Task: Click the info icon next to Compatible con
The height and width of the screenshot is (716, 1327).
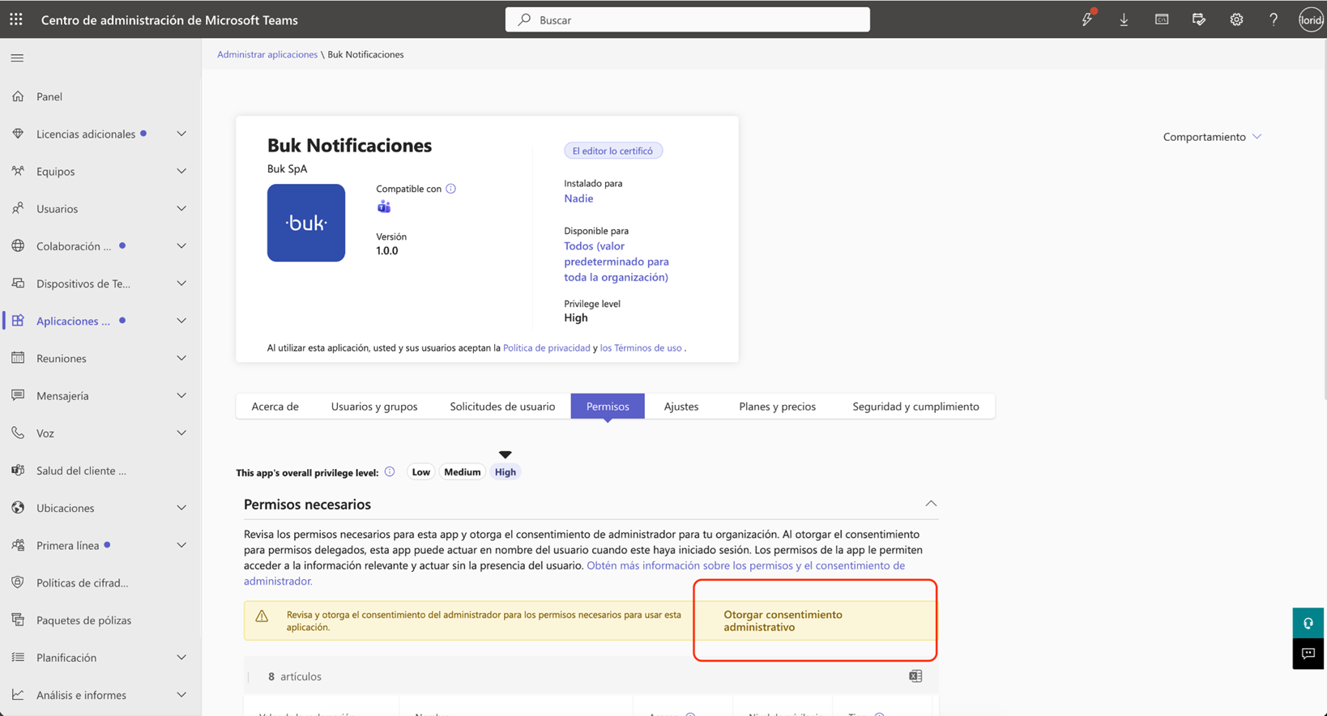Action: pos(451,189)
